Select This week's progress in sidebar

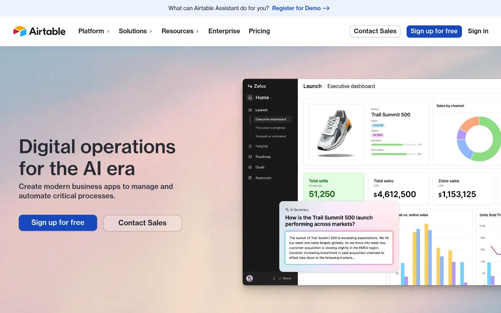(270, 128)
